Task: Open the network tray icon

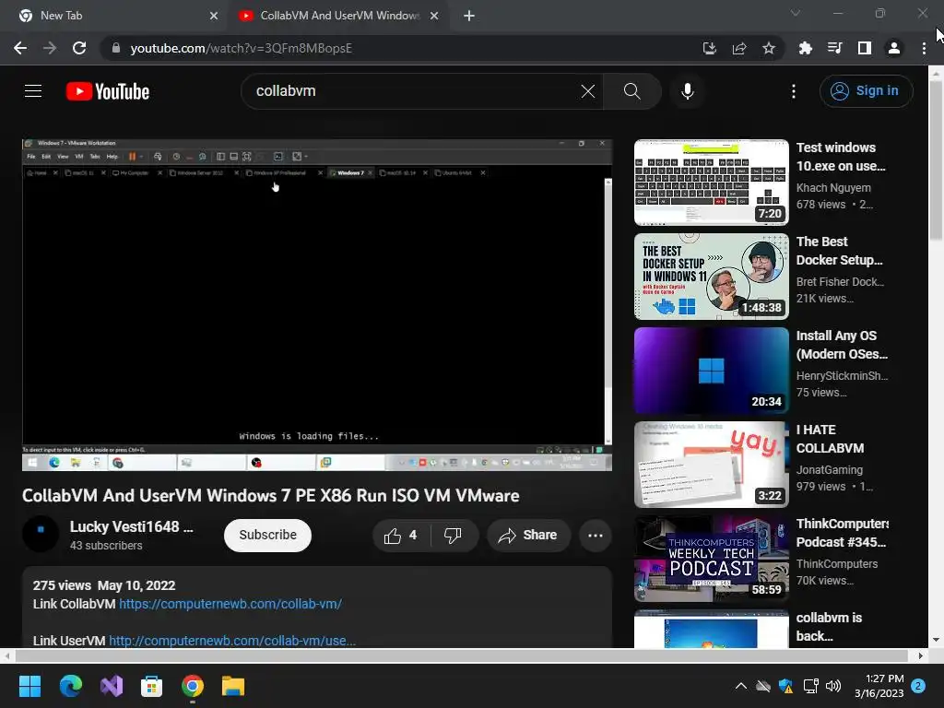Action: click(810, 686)
